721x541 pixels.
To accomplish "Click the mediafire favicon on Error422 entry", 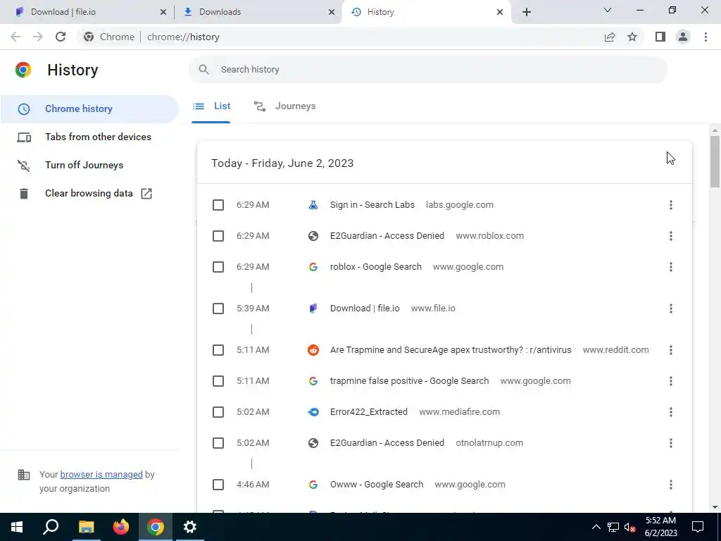I will click(313, 412).
